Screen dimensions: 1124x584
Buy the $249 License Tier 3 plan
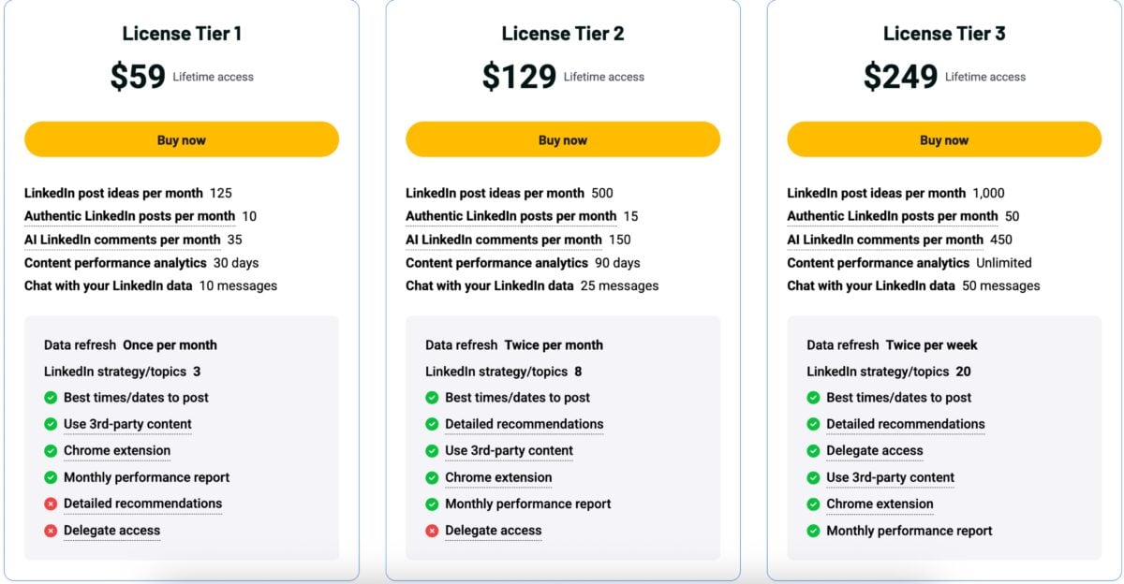(x=943, y=139)
